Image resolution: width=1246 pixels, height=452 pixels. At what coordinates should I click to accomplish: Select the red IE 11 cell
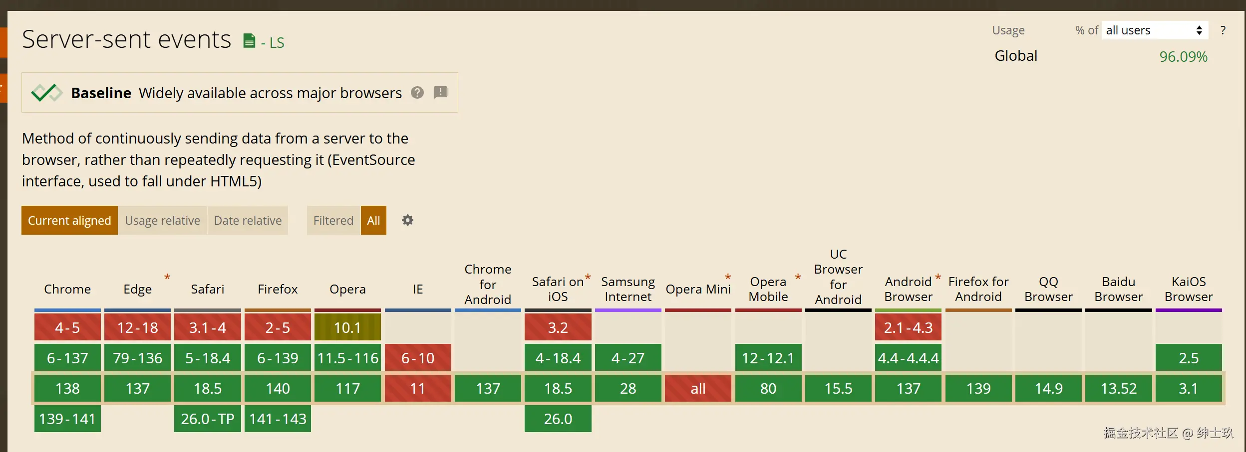pyautogui.click(x=418, y=388)
